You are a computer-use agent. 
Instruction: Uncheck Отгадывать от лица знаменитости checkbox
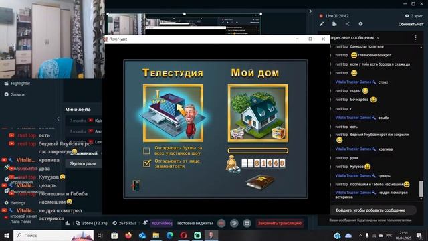146,163
